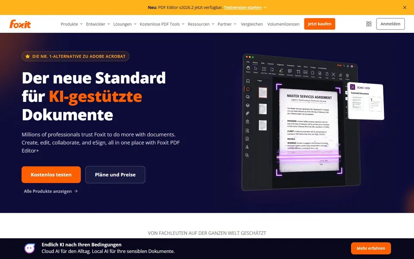The image size is (414, 259).
Task: Switch to the Convert tab in the product preview
Action: pos(271,64)
